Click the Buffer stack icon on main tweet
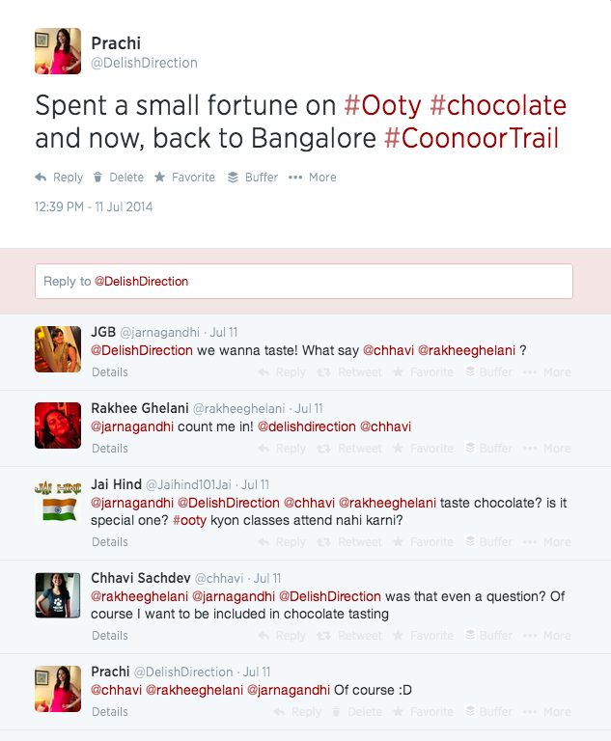This screenshot has width=611, height=741. click(x=234, y=178)
